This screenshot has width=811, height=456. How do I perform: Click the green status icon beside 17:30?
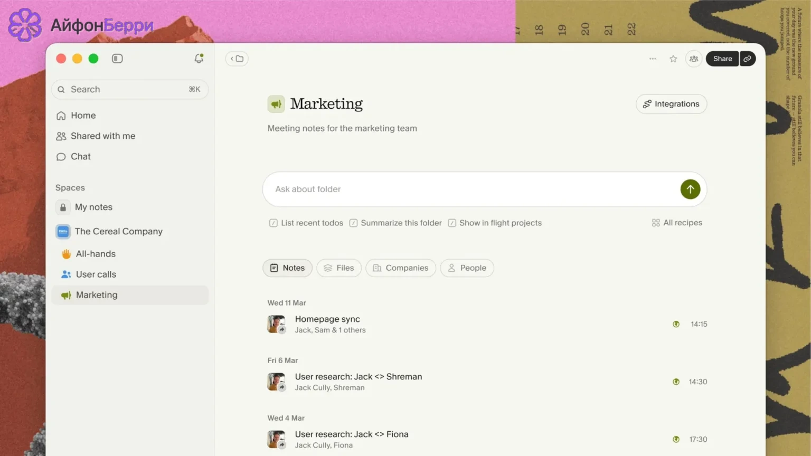tap(676, 439)
